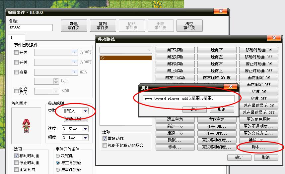Click 取消 in the 脚本 dialog
285x174 pixels.
[x=222, y=109]
